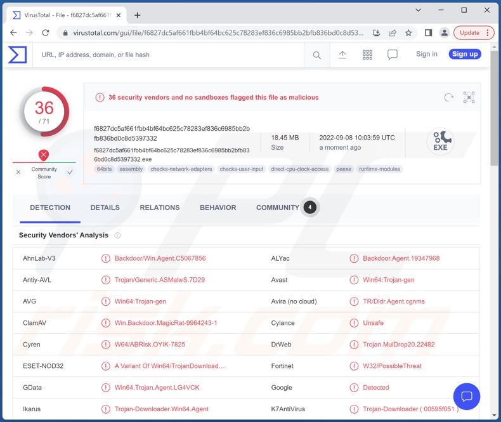This screenshot has height=422, width=501.
Task: Click Win64.Trojan.Agent.LG4VCK detection
Action: (x=157, y=388)
